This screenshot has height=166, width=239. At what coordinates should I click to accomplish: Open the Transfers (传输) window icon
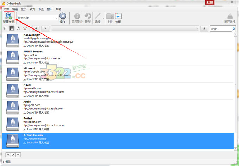(x=118, y=16)
